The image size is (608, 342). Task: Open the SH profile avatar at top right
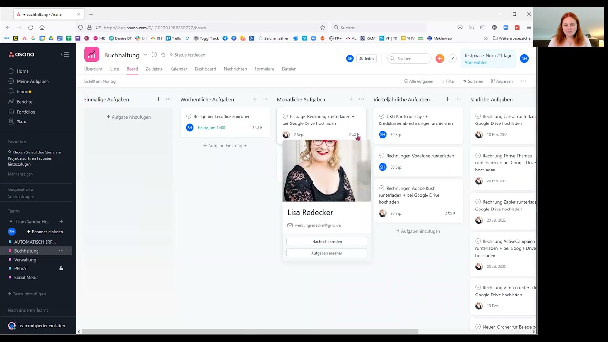click(x=524, y=58)
